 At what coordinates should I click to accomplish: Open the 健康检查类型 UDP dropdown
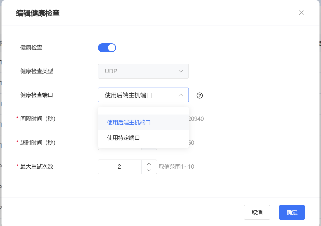tap(143, 71)
